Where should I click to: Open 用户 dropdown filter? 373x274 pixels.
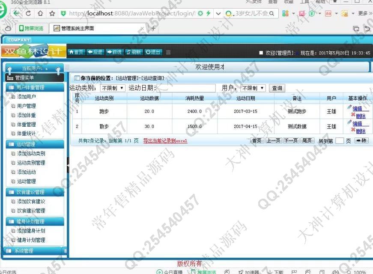253,88
